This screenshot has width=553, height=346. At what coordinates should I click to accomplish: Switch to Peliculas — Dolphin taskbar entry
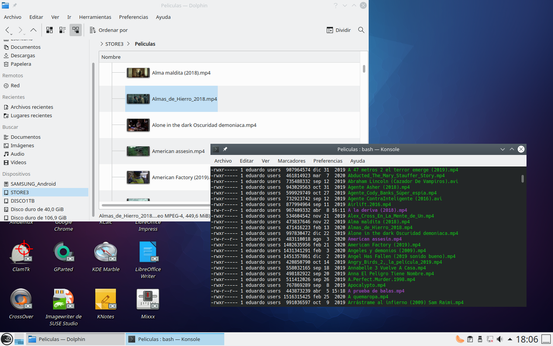[75, 339]
